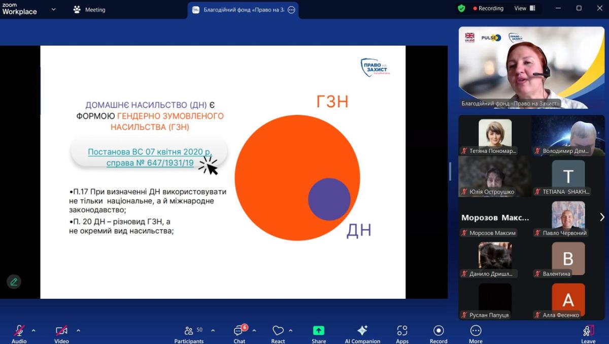Select Алла Фесенко participant tile

click(x=568, y=299)
